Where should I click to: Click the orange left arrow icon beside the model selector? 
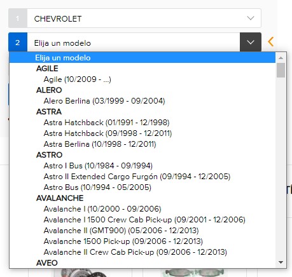coord(270,42)
